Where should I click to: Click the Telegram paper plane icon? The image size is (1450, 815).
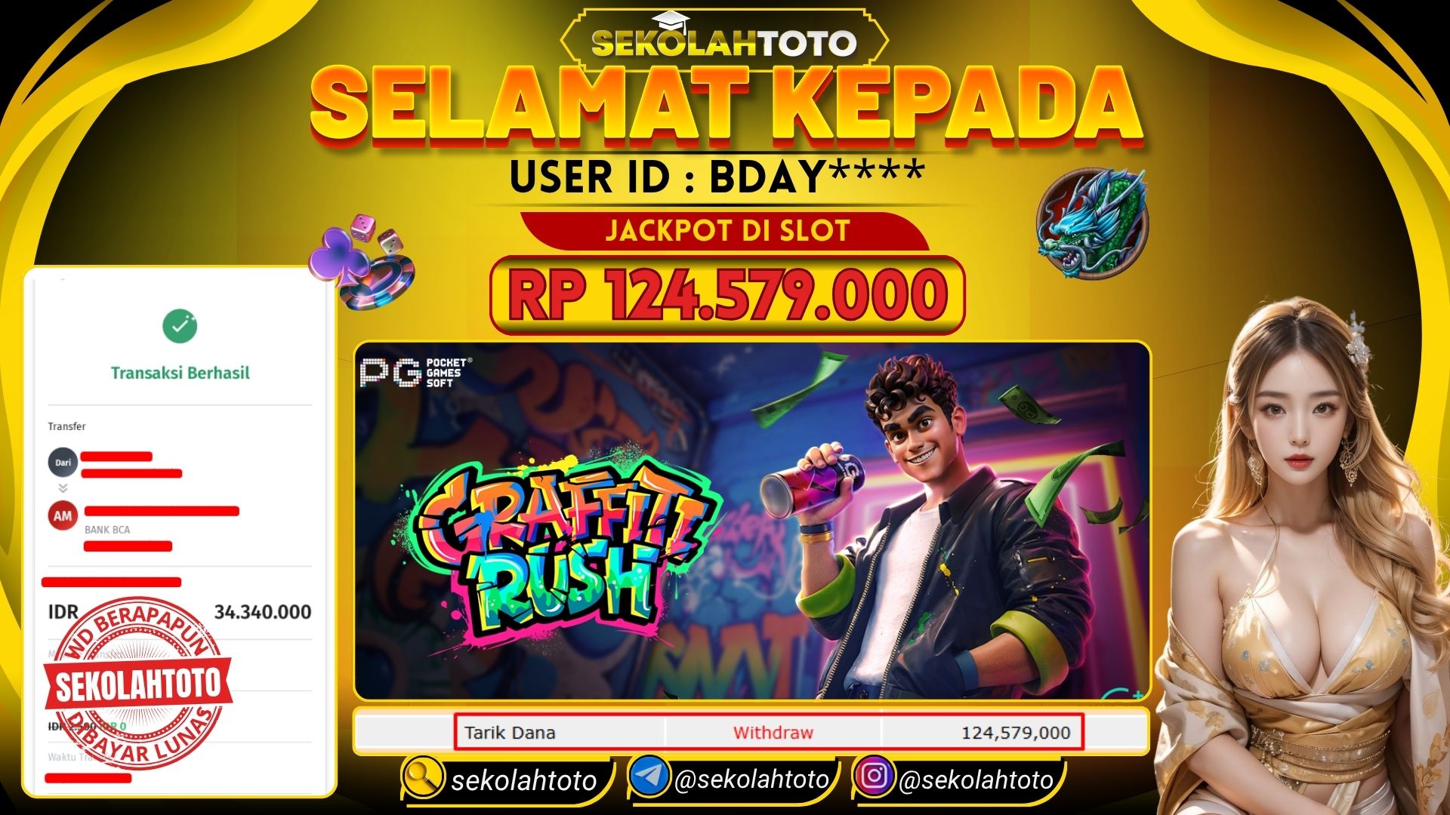coord(649,777)
